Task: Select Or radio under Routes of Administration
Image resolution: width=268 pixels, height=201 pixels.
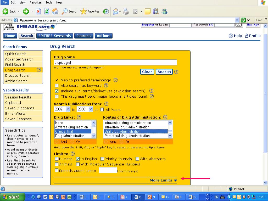Action: [121, 142]
